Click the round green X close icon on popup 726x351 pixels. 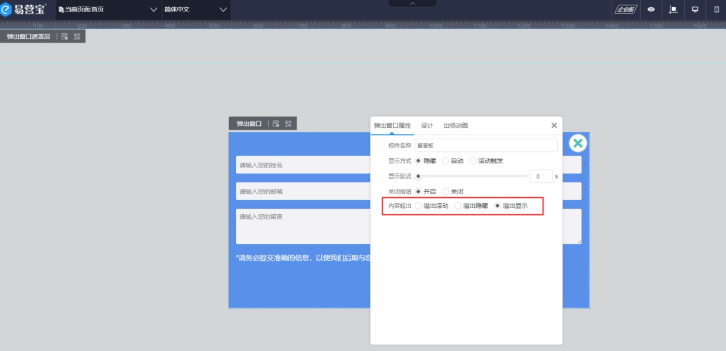tap(578, 143)
